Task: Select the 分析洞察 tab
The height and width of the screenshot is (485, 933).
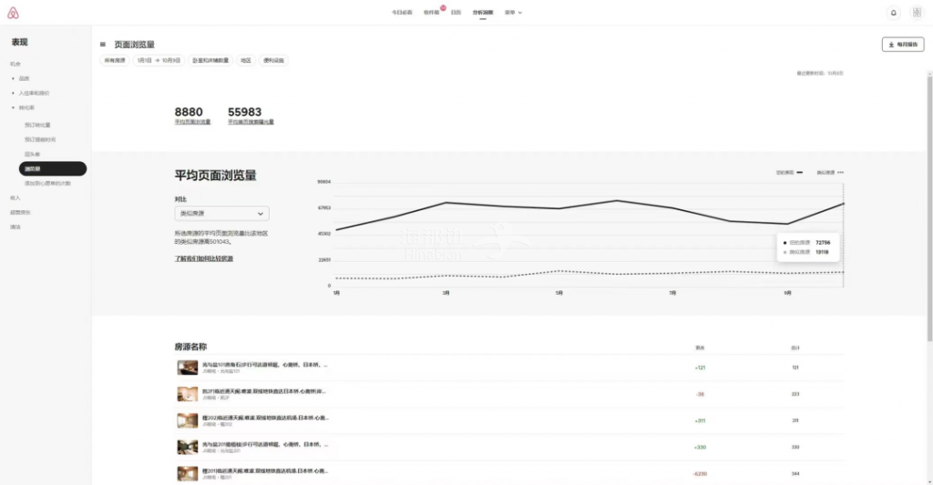Action: tap(483, 13)
